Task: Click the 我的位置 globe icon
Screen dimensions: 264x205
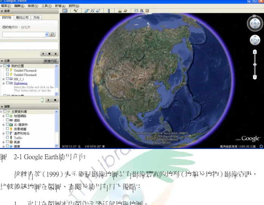Action: [x=8, y=66]
